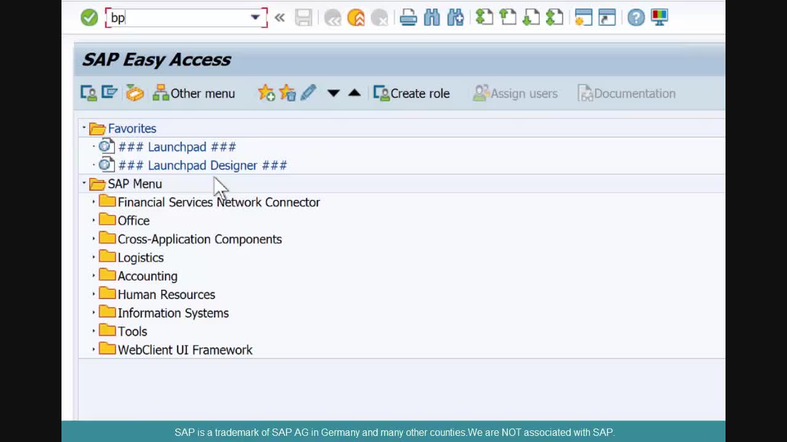Click the Documentation button

627,93
